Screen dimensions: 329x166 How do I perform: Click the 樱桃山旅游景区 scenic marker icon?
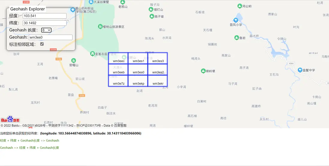coord(100,27)
